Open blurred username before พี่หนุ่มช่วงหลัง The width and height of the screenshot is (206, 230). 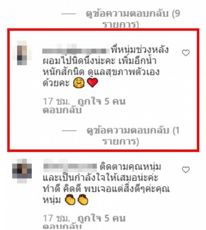point(76,49)
